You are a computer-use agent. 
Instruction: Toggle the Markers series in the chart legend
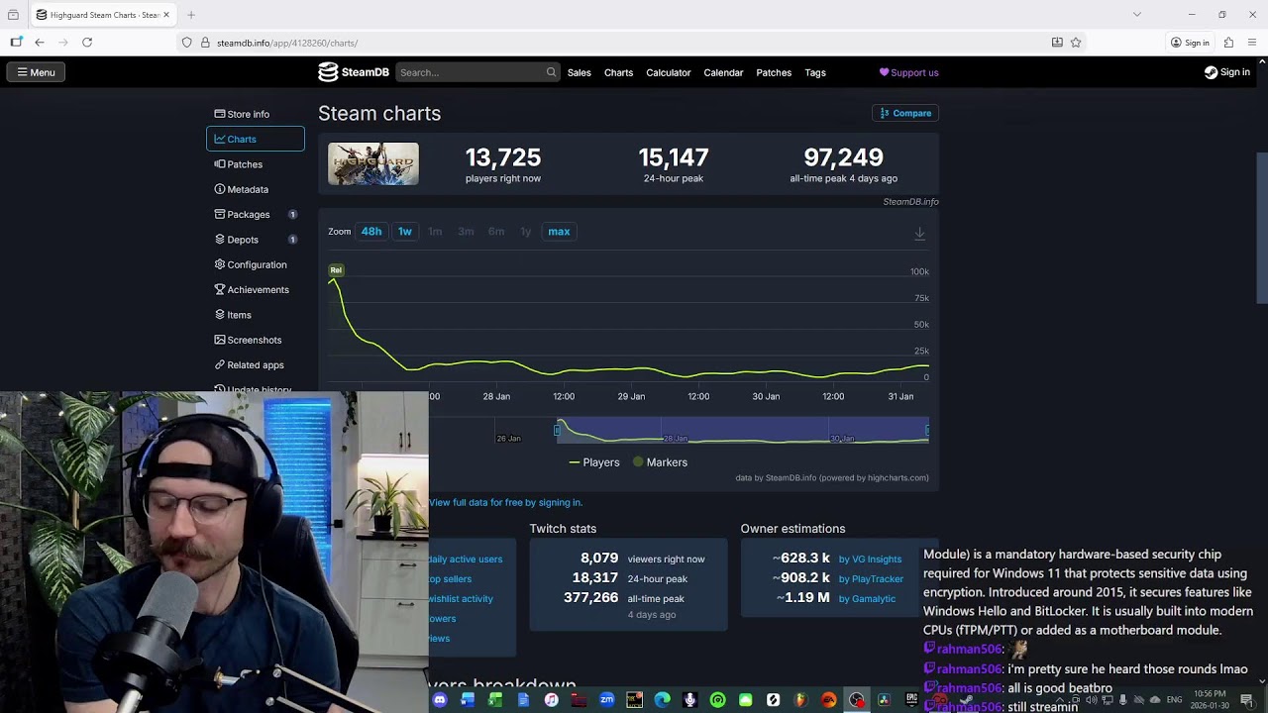click(660, 462)
